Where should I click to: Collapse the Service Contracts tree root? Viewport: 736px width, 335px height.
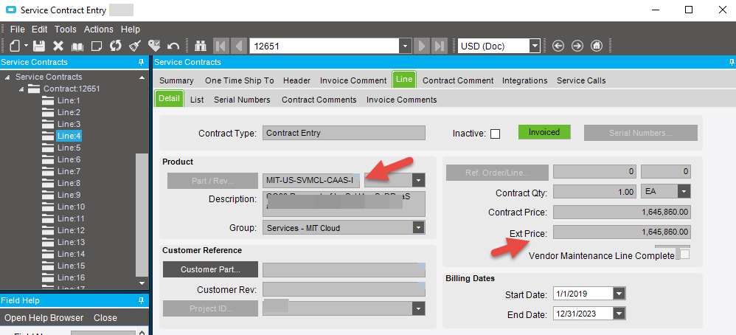click(7, 77)
